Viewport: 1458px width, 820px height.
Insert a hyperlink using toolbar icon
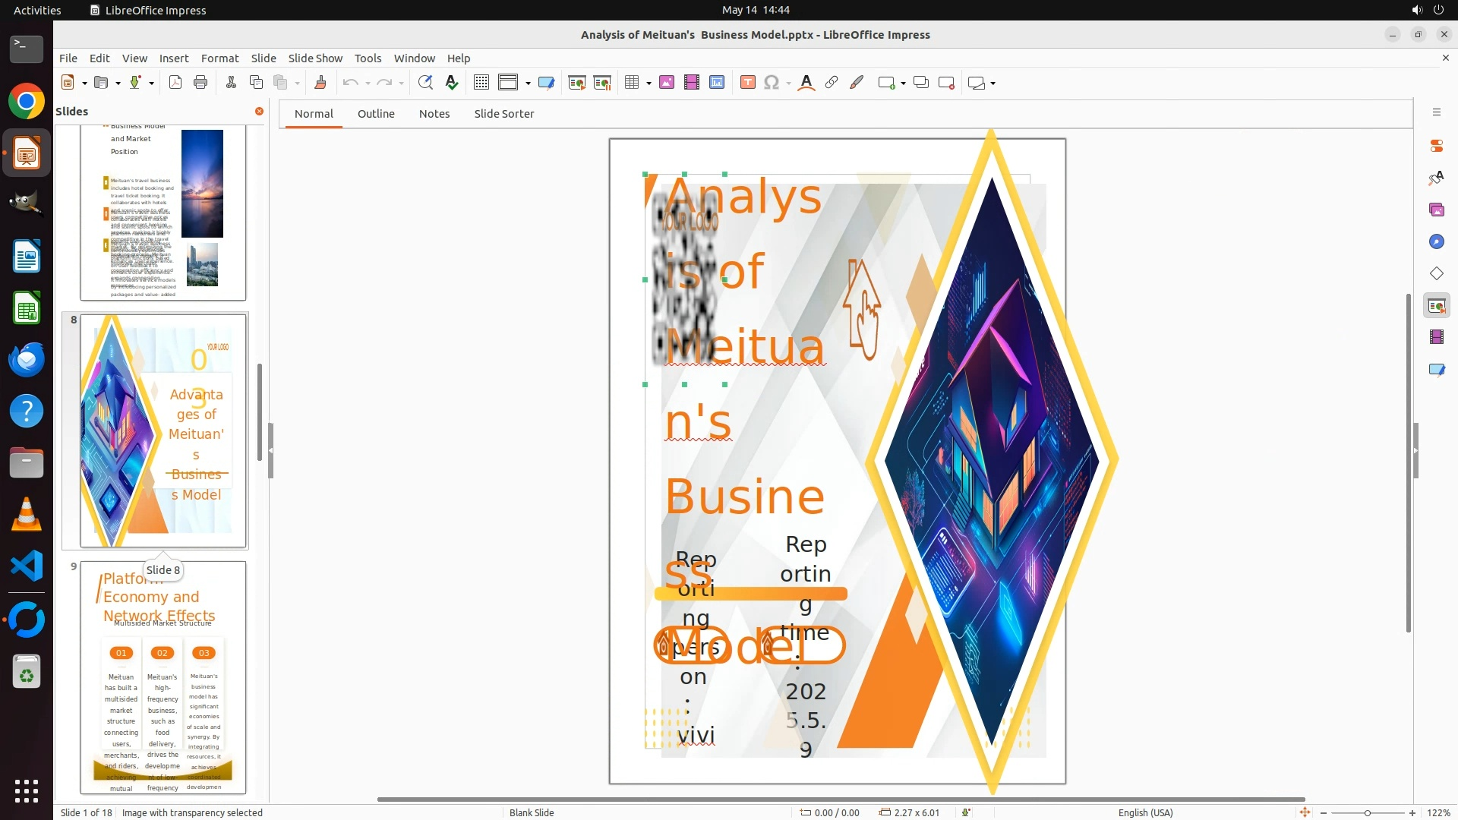click(832, 83)
